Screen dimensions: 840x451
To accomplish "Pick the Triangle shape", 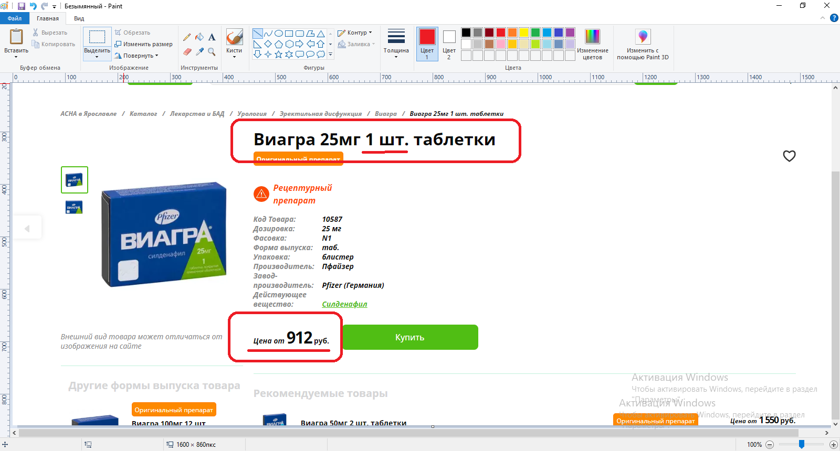I will 321,34.
